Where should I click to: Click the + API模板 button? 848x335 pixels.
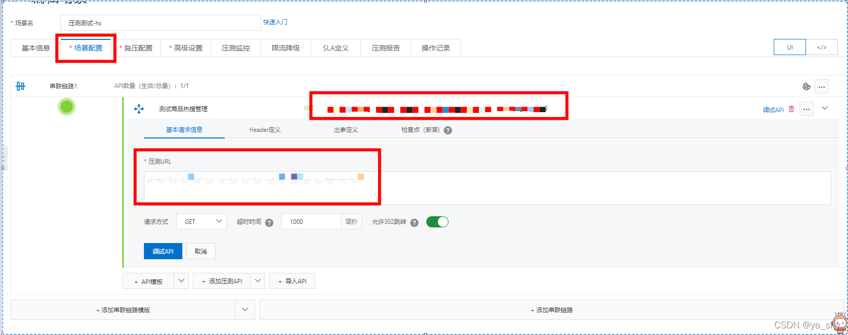click(148, 281)
